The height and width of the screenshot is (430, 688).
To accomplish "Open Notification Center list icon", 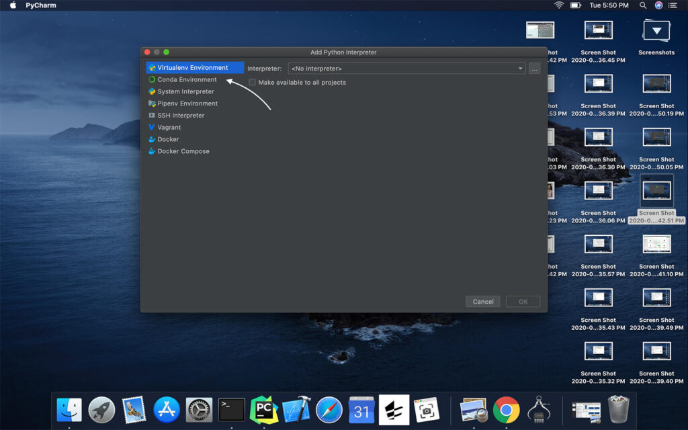I will pyautogui.click(x=673, y=5).
